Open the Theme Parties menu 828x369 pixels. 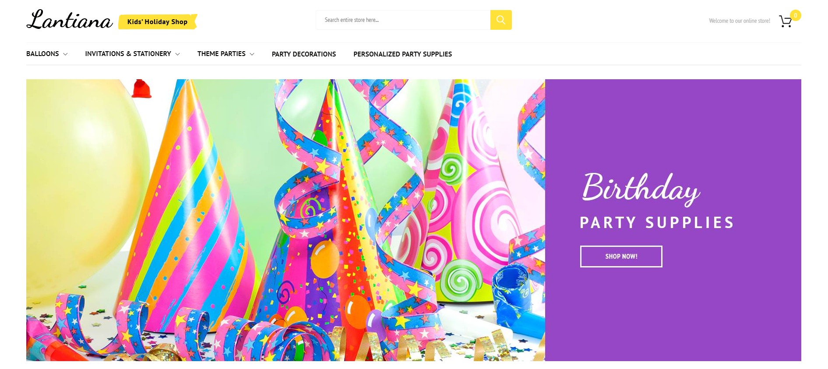point(221,54)
